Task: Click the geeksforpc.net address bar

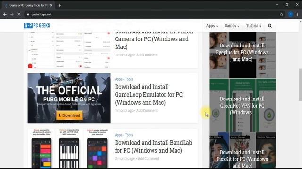Action: point(154,15)
